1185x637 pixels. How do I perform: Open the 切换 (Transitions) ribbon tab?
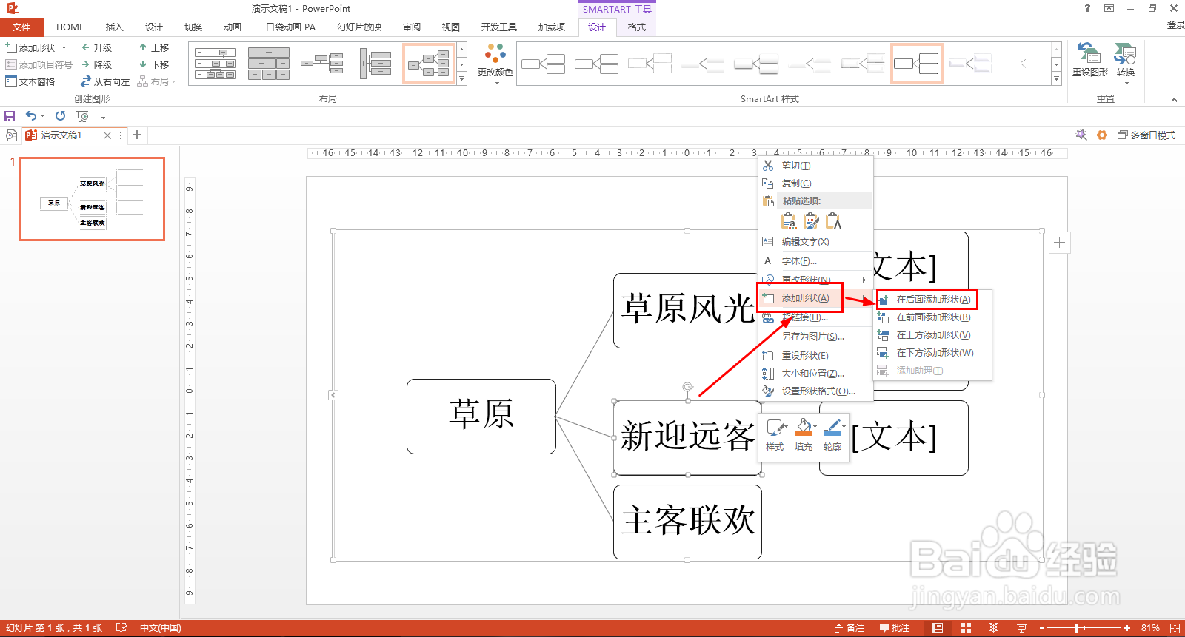[193, 27]
